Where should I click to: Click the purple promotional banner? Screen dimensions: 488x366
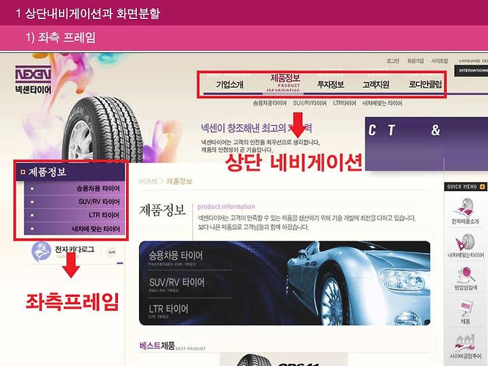click(426, 144)
